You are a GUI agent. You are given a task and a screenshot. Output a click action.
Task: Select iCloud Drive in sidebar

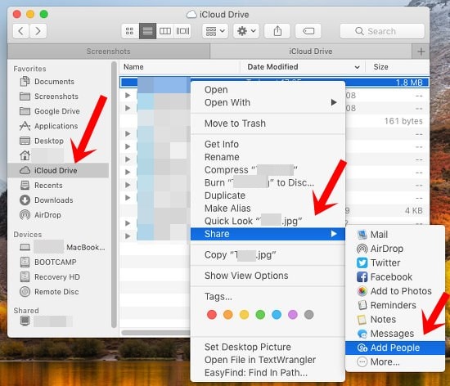click(58, 170)
